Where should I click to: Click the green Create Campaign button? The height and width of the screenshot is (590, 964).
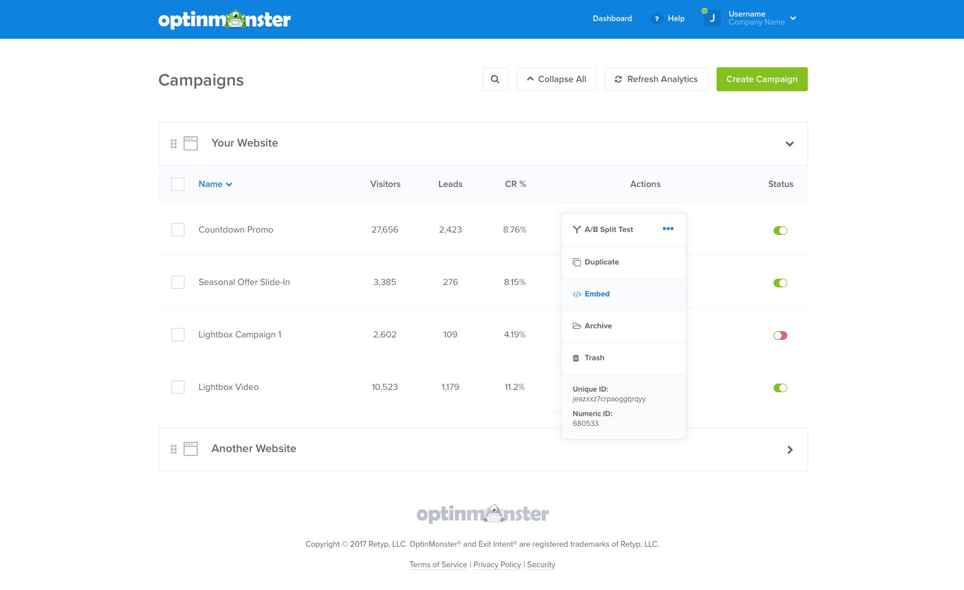click(762, 79)
